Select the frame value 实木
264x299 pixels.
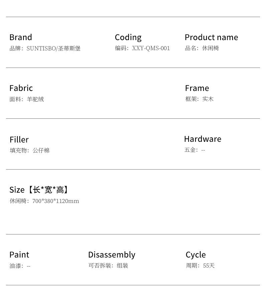point(208,99)
